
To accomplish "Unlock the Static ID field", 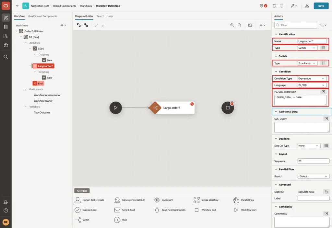I will (x=326, y=192).
